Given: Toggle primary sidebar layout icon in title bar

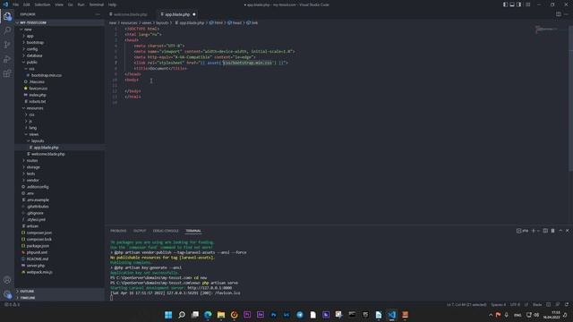Looking at the screenshot, I should click(505, 4).
